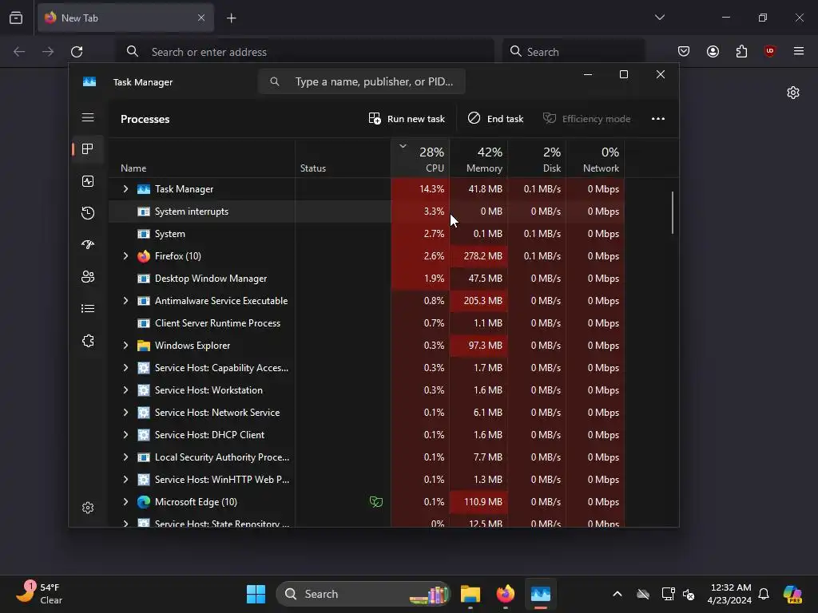
Task: Open Firefox account icon
Action: [713, 51]
